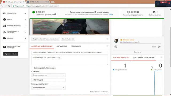The width and height of the screenshot is (171, 96).
Task: Click the grid icon on the Основная информация tab row
Action: (107, 46)
